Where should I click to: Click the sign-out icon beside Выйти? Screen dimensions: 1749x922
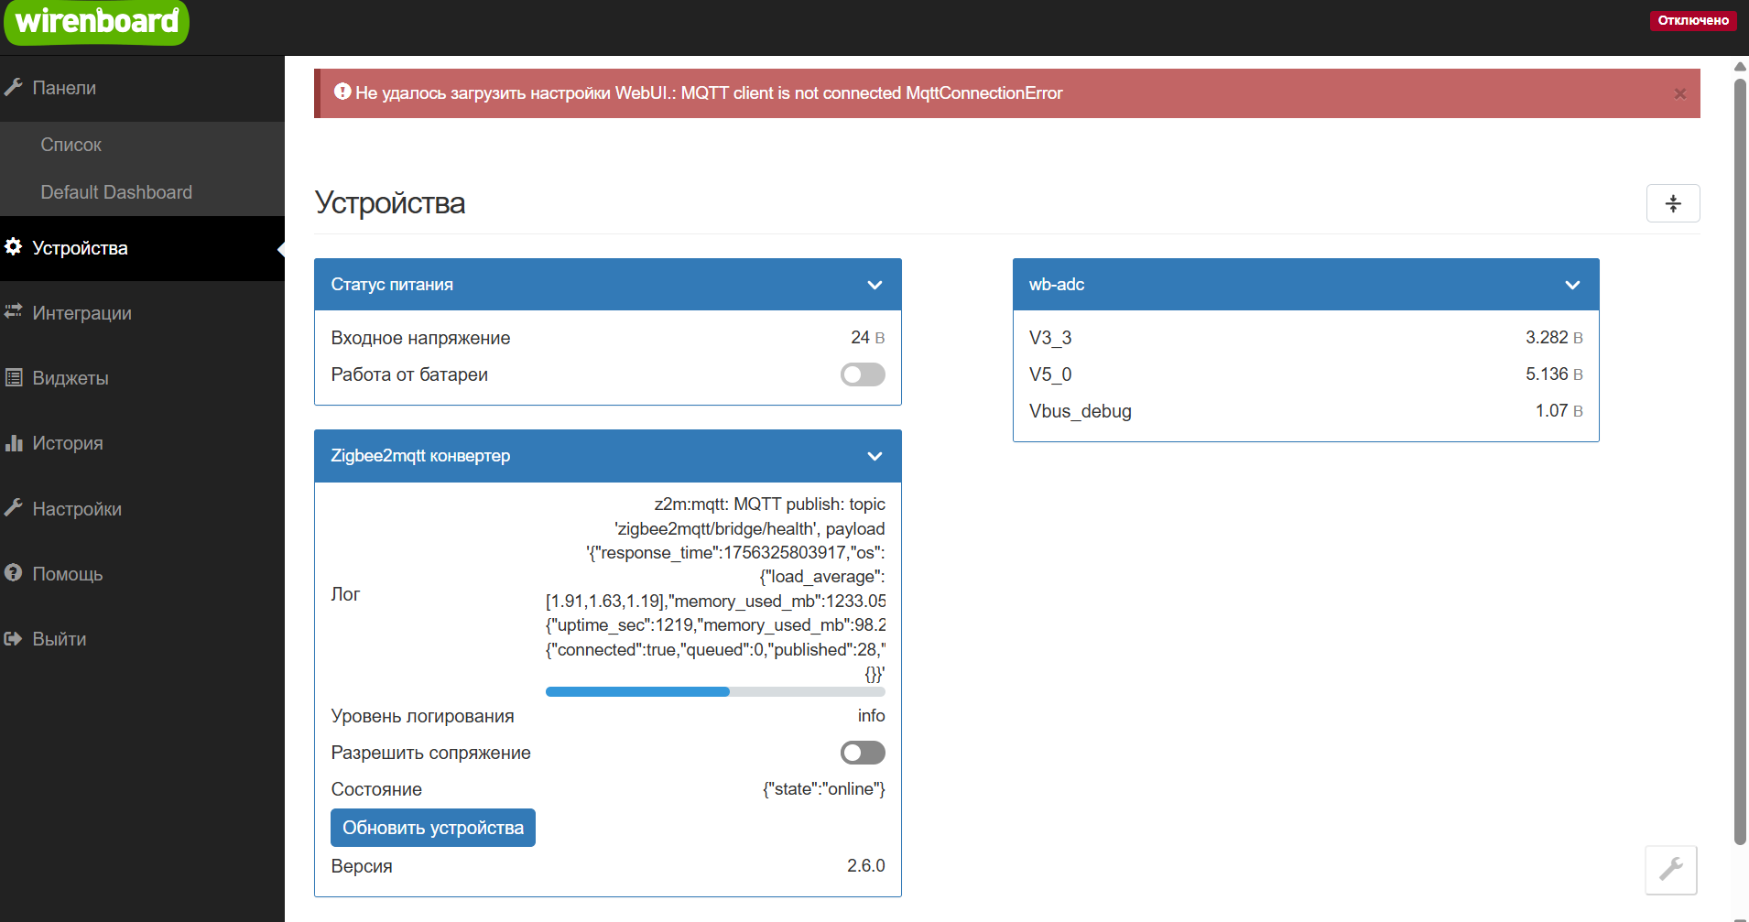click(14, 639)
